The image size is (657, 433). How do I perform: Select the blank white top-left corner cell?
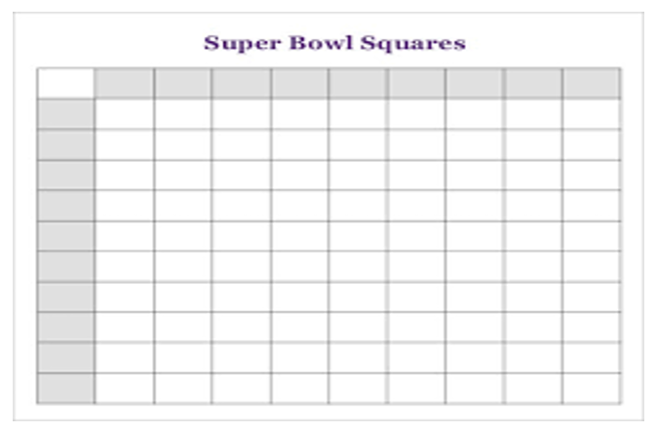(66, 84)
